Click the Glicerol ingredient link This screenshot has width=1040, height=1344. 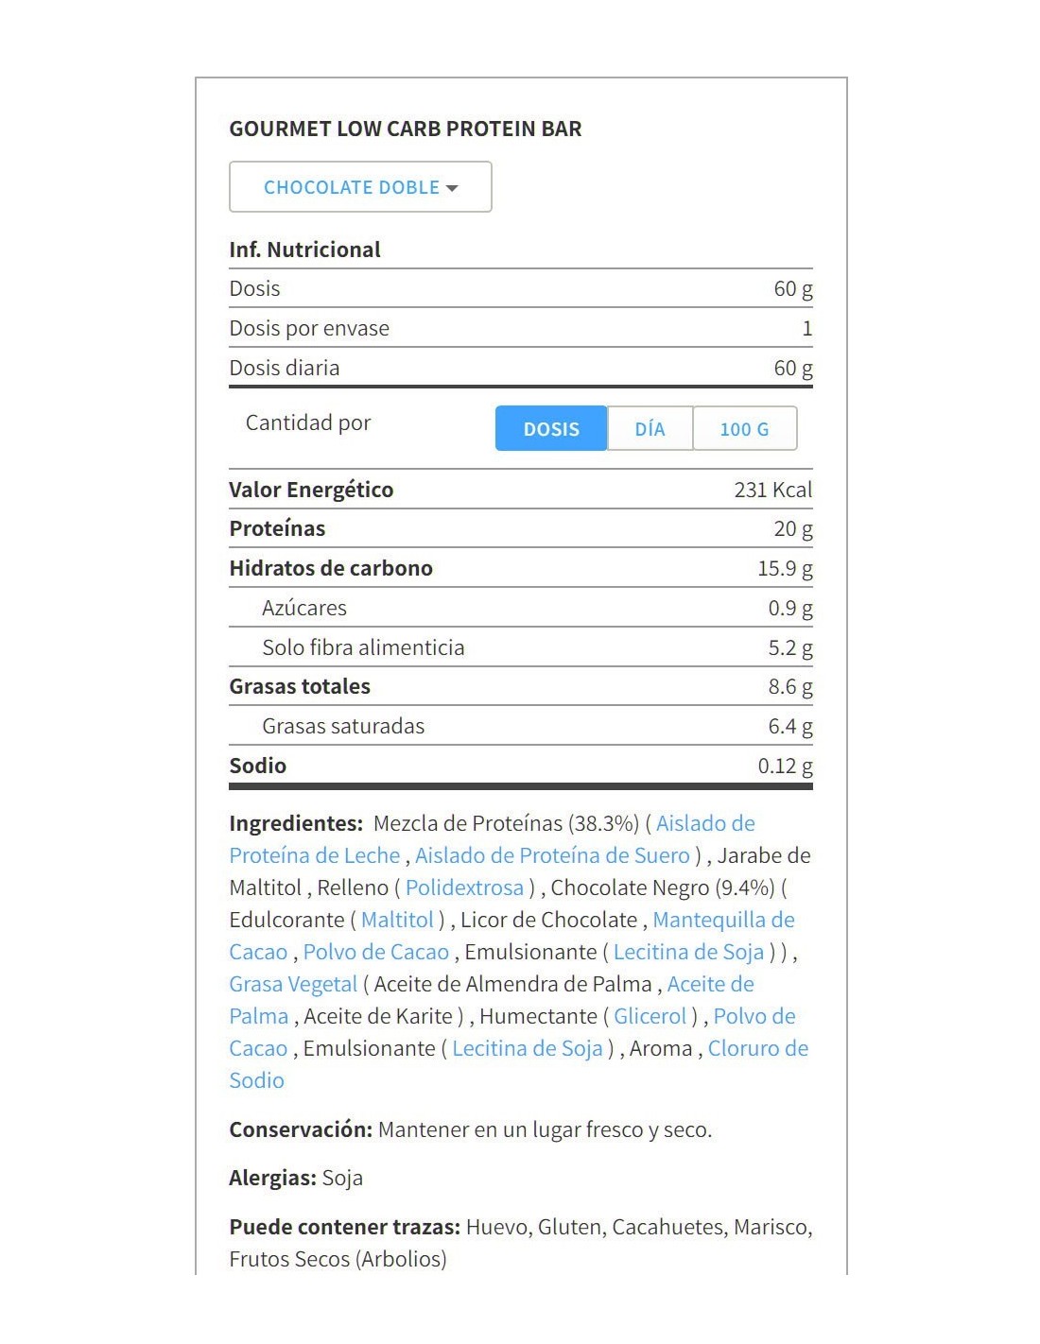650,1016
